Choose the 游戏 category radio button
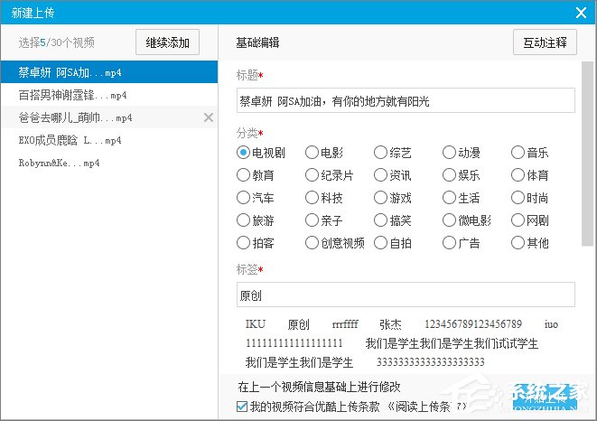Screen dimensions: 597x421 [380, 198]
